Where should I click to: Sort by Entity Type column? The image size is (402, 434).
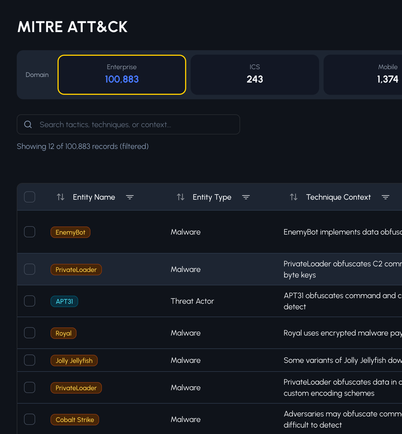pos(181,197)
